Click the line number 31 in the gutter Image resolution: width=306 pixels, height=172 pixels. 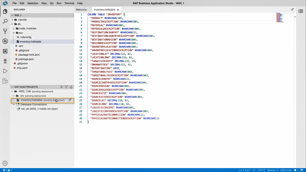81,122
